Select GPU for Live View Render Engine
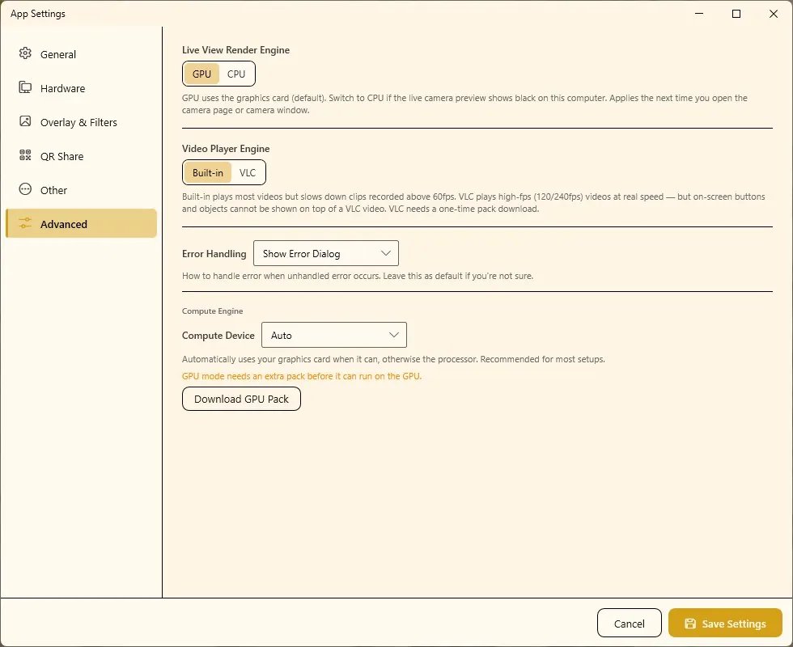 [201, 74]
